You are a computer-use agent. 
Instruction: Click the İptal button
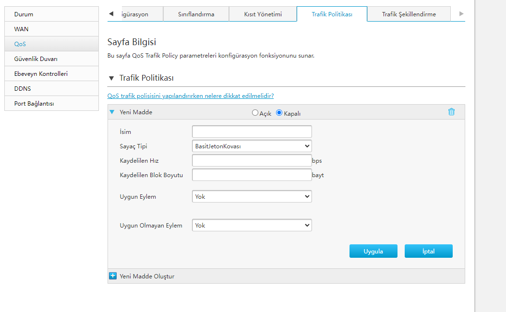[428, 251]
